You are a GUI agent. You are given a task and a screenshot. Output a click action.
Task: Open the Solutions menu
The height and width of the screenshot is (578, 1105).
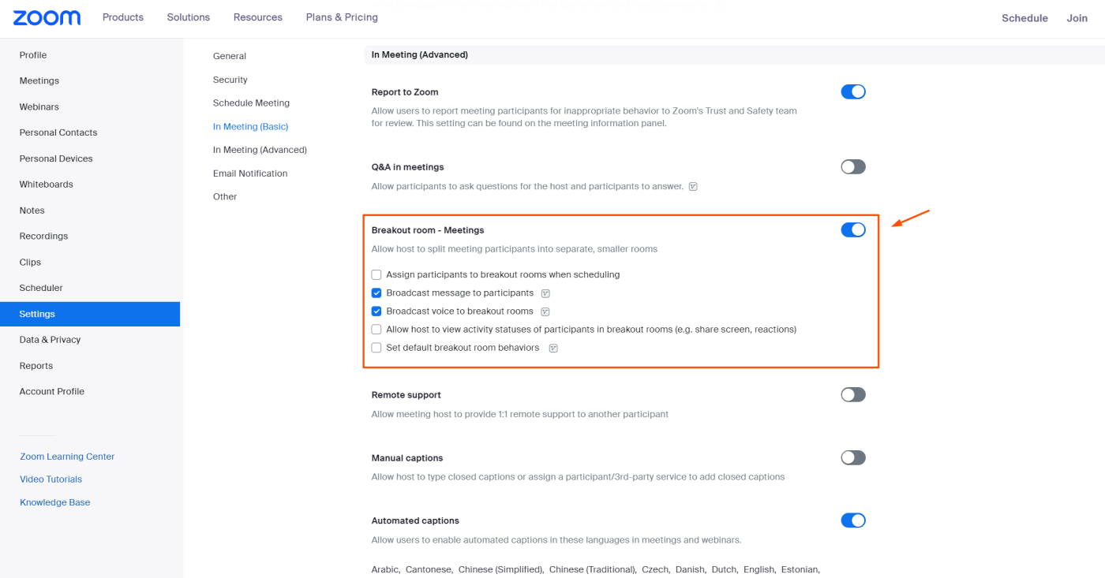(189, 17)
